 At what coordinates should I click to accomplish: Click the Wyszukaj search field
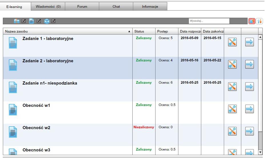[209, 21]
